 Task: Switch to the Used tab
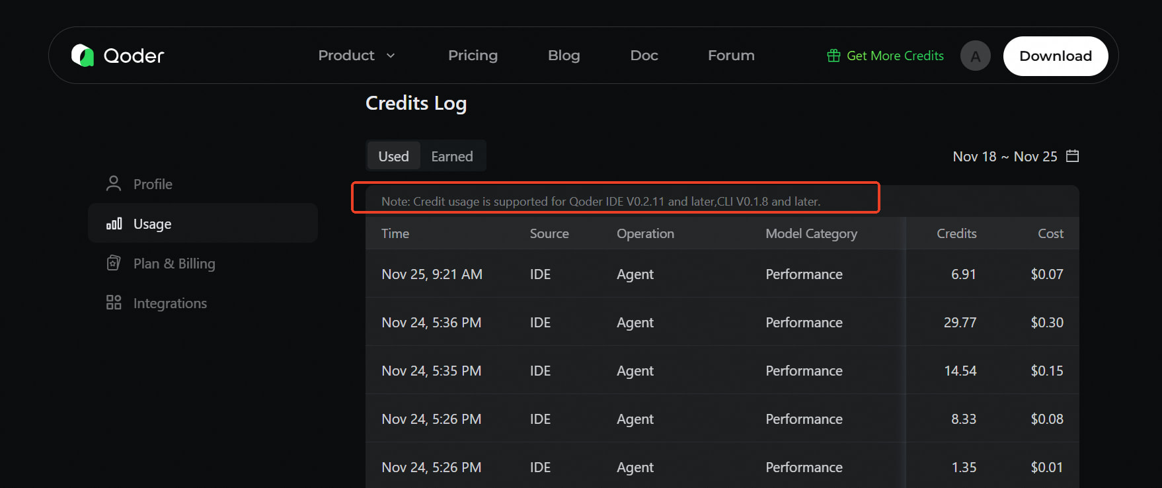[x=393, y=157]
